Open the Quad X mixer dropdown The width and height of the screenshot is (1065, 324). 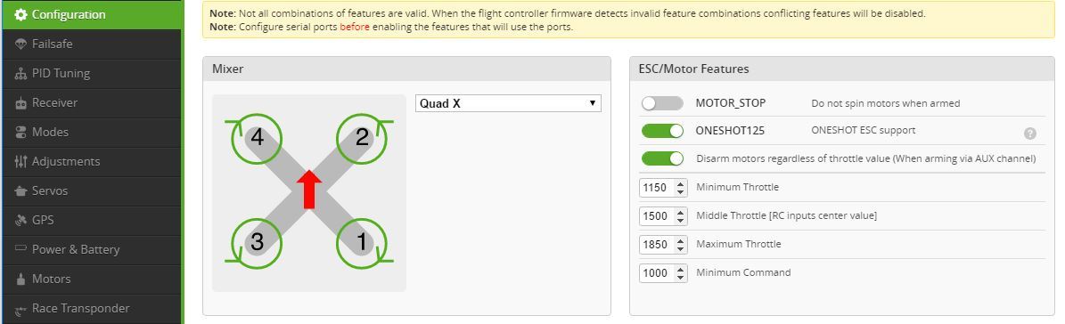pos(508,103)
